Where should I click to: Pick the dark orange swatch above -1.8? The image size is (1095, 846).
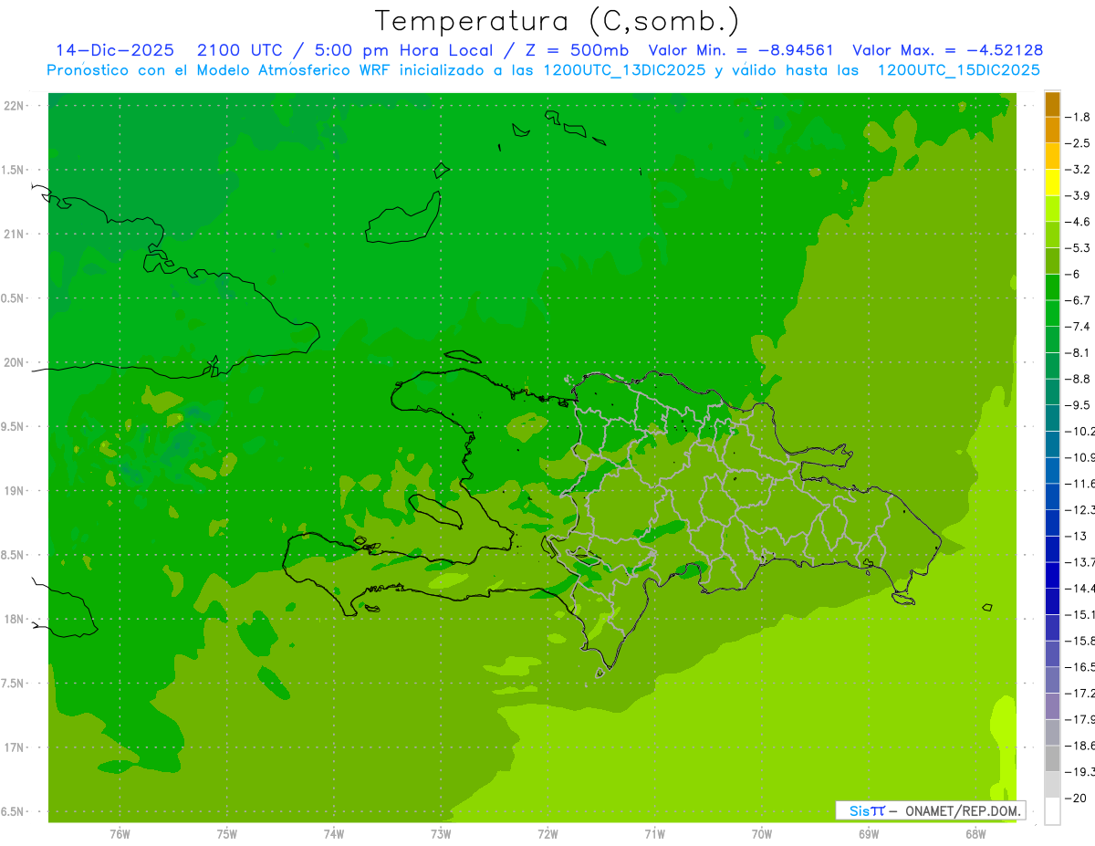(1052, 104)
